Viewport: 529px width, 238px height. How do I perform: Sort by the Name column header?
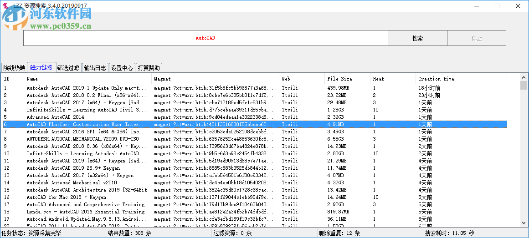pyautogui.click(x=88, y=79)
